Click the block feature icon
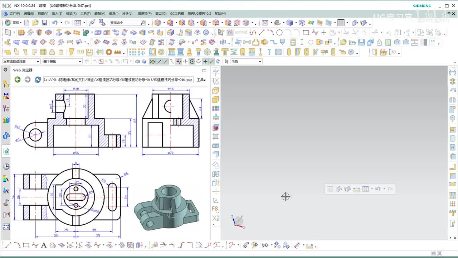Image resolution: width=458 pixels, height=258 pixels. coord(98,32)
